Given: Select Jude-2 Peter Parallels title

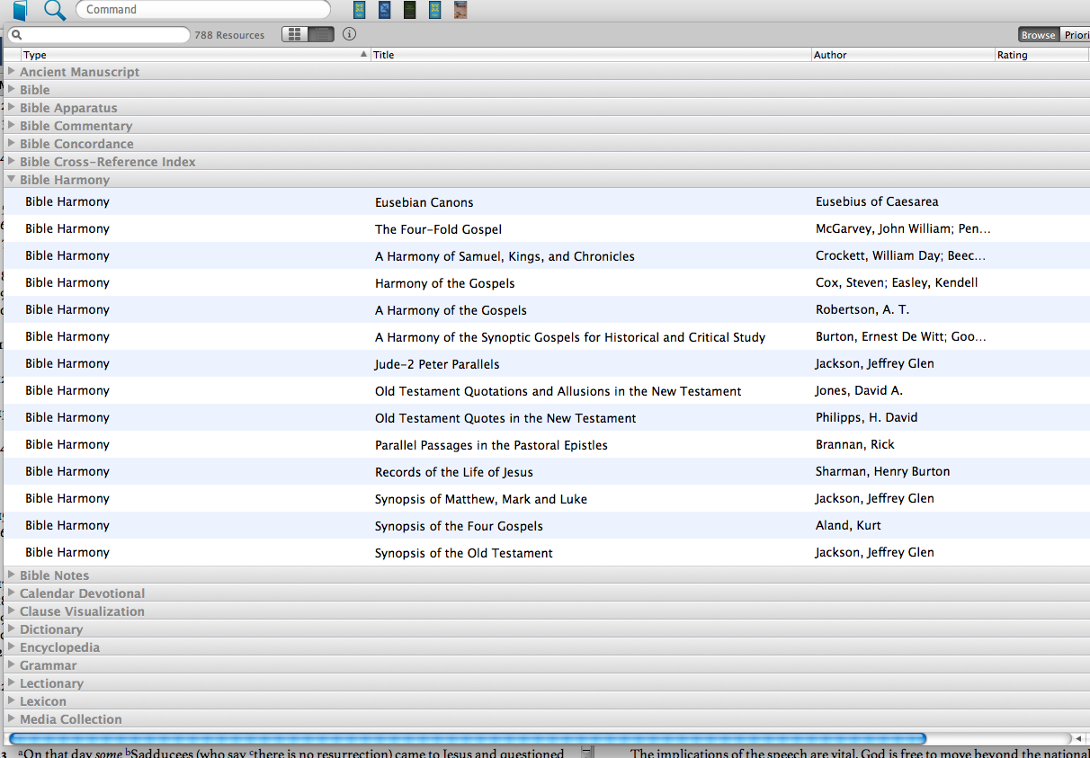Looking at the screenshot, I should (437, 364).
